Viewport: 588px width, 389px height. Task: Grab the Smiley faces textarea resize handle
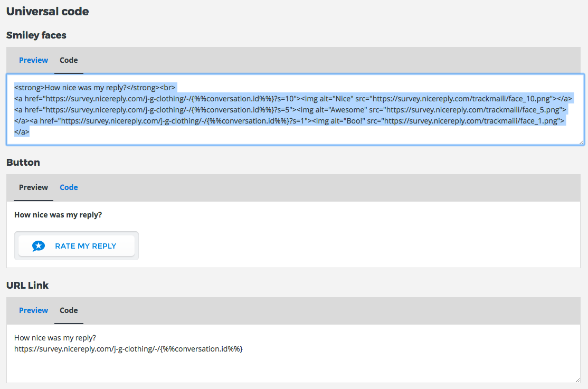pyautogui.click(x=581, y=141)
